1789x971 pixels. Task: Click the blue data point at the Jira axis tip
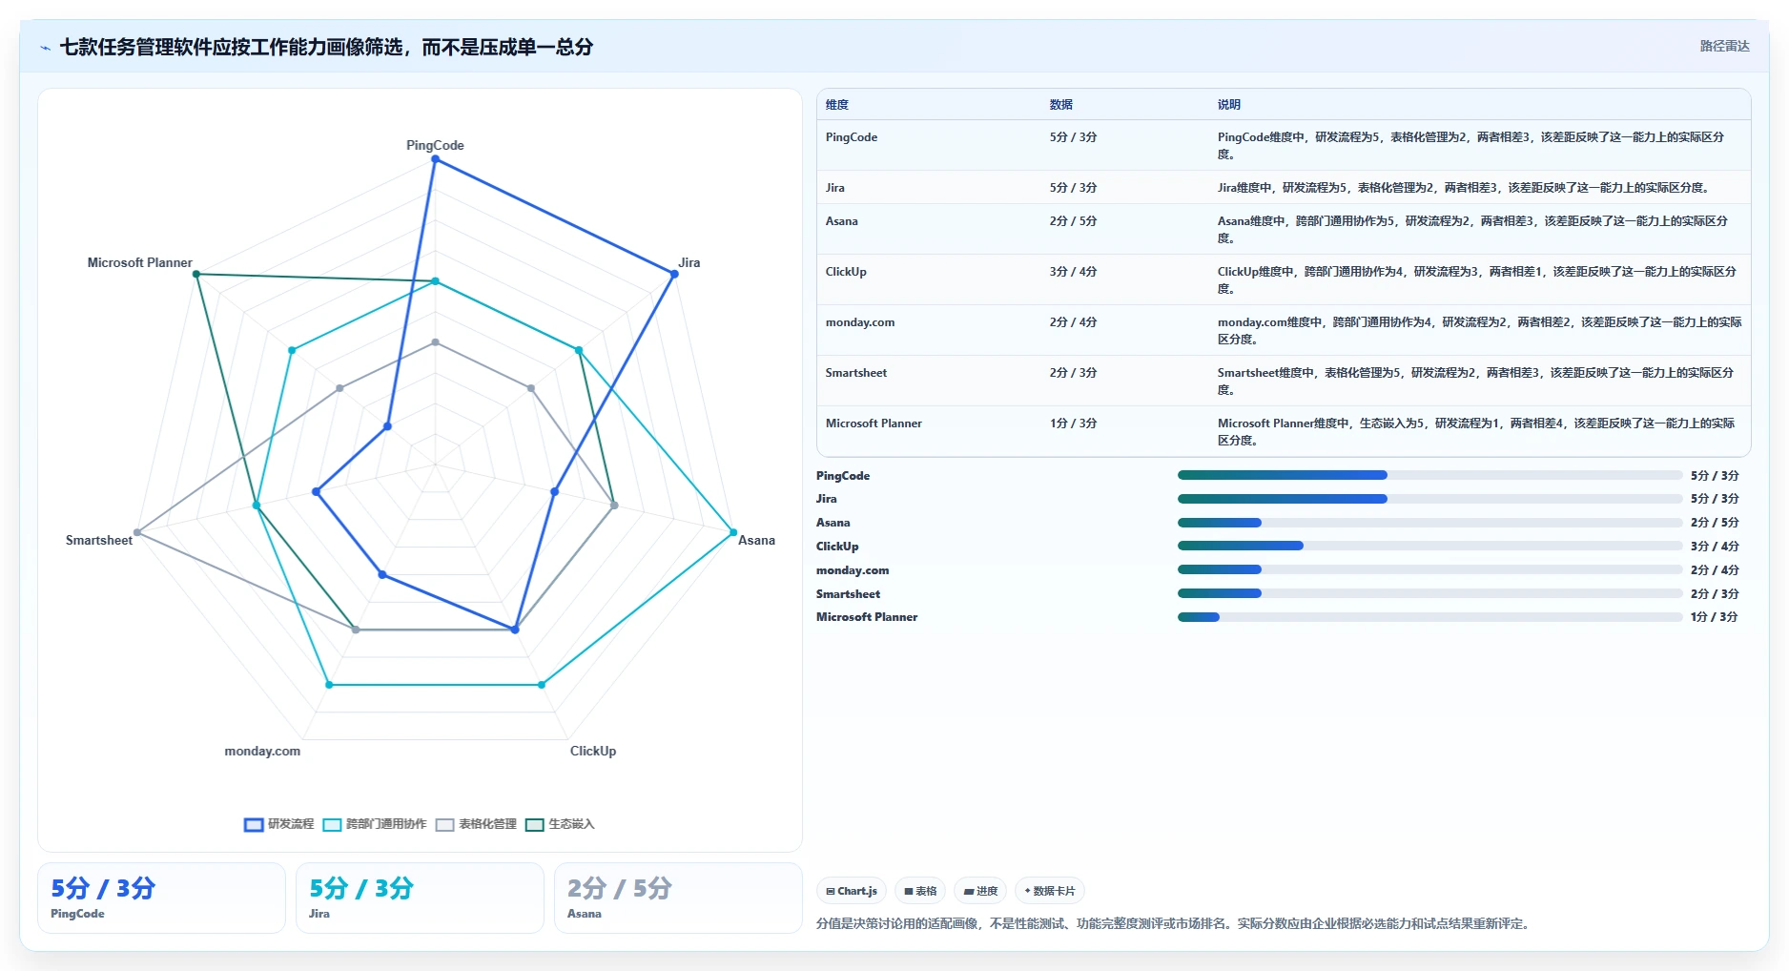pyautogui.click(x=674, y=274)
